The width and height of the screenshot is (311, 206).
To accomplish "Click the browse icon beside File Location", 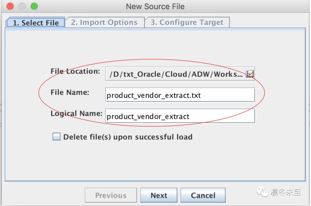I will [249, 74].
